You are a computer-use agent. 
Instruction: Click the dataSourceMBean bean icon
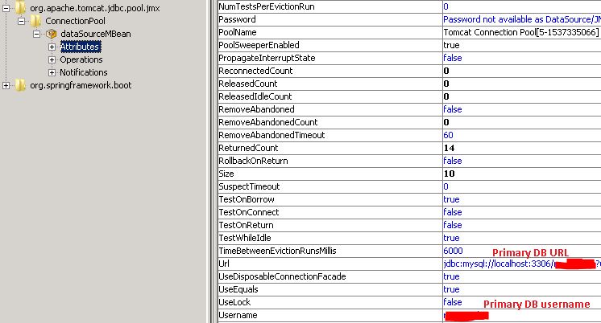51,34
